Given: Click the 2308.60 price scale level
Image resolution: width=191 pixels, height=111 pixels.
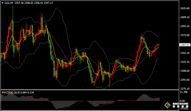Looking at the screenshot, I should pyautogui.click(x=185, y=71).
